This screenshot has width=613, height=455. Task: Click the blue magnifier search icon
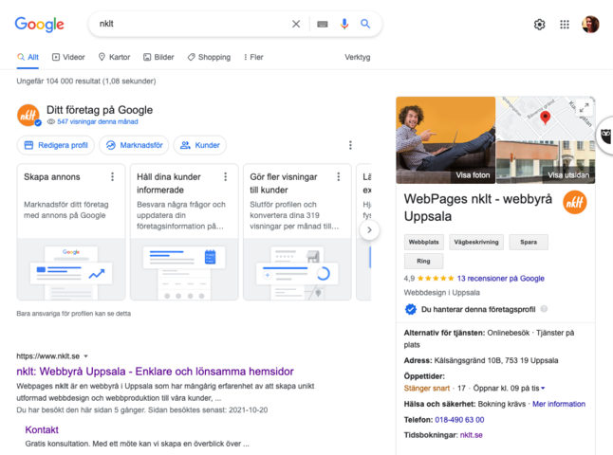(365, 24)
